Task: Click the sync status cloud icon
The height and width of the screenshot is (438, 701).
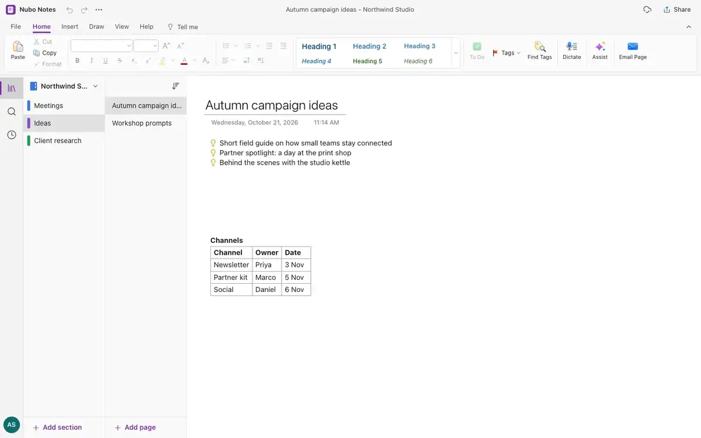Action: tap(647, 10)
